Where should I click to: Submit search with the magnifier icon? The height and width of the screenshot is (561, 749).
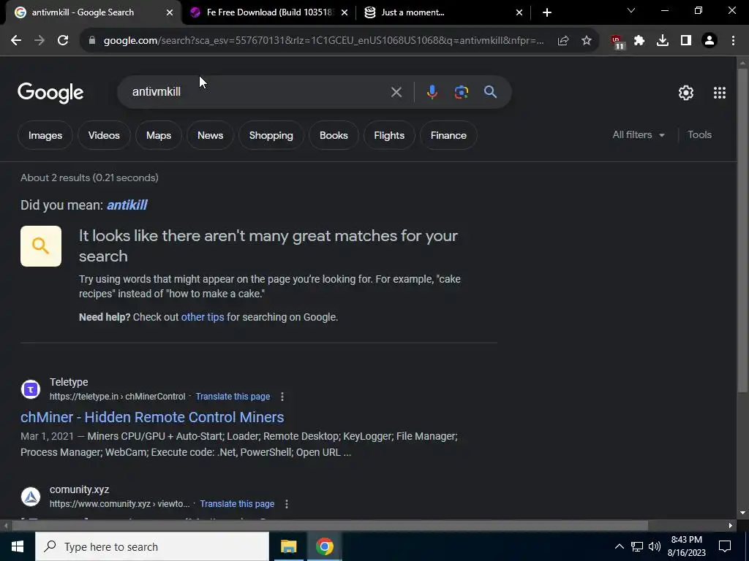pos(491,92)
